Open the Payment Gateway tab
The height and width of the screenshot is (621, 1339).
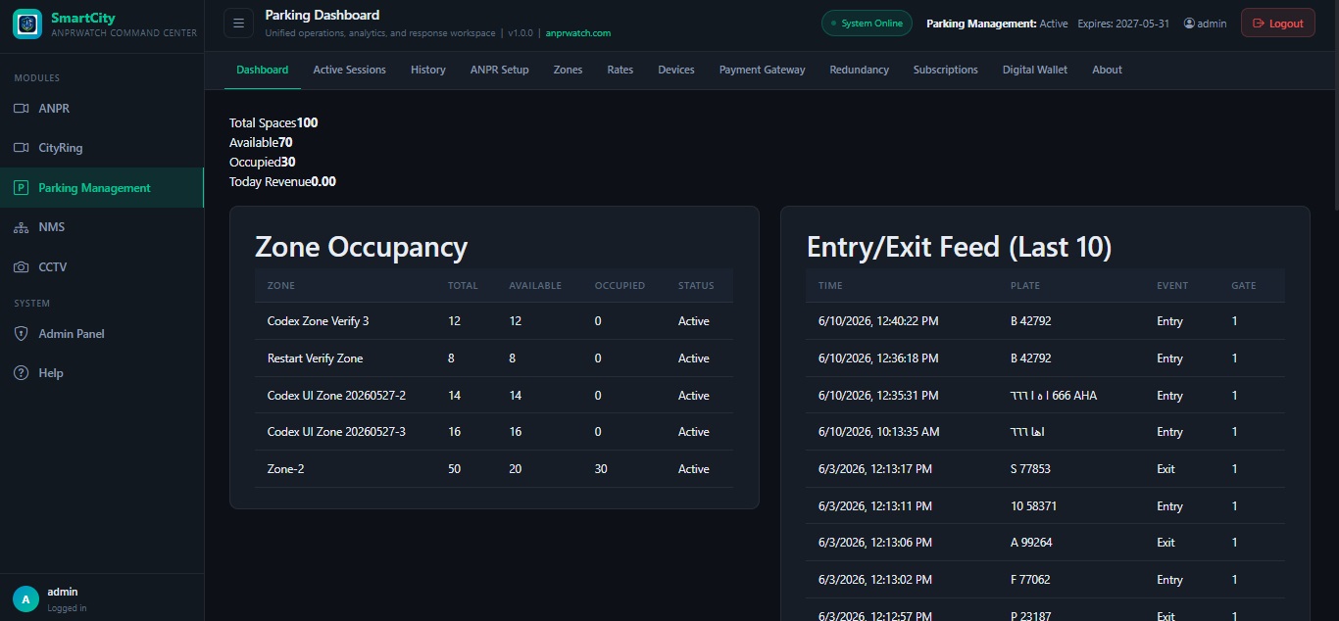click(763, 70)
